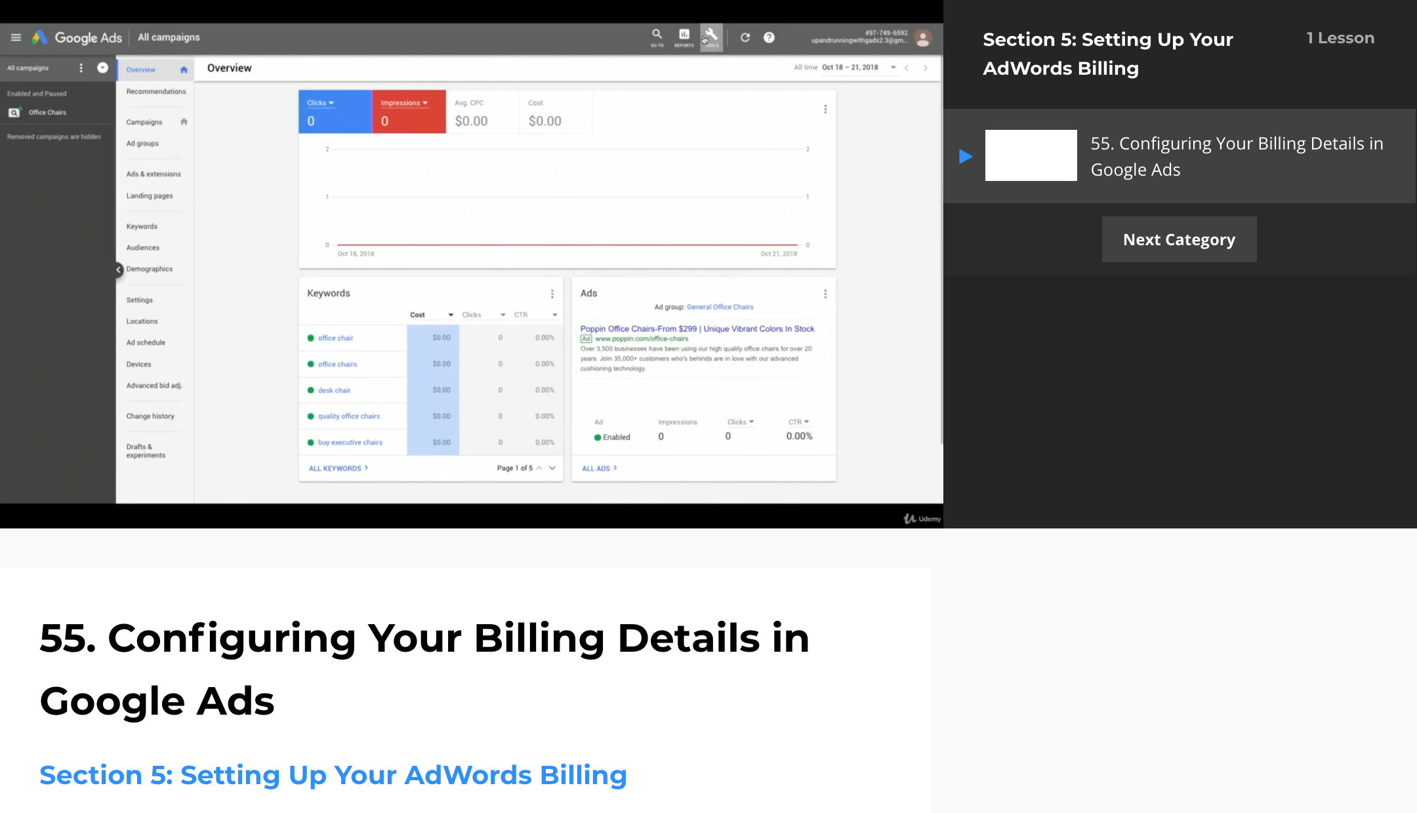Screen dimensions: 1417x813
Task: Open the Cost column dropdown in Keywords
Action: pos(451,315)
